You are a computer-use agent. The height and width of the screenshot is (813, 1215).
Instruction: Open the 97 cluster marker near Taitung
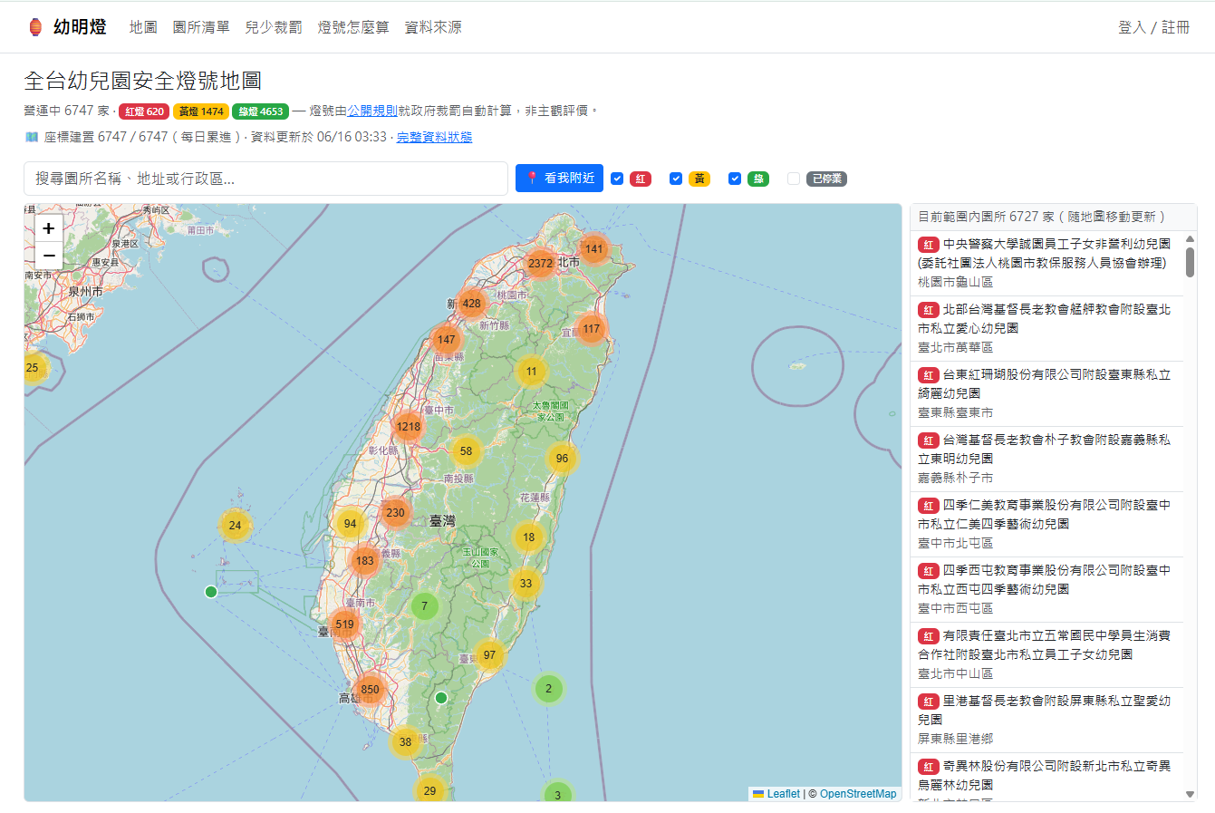[489, 654]
